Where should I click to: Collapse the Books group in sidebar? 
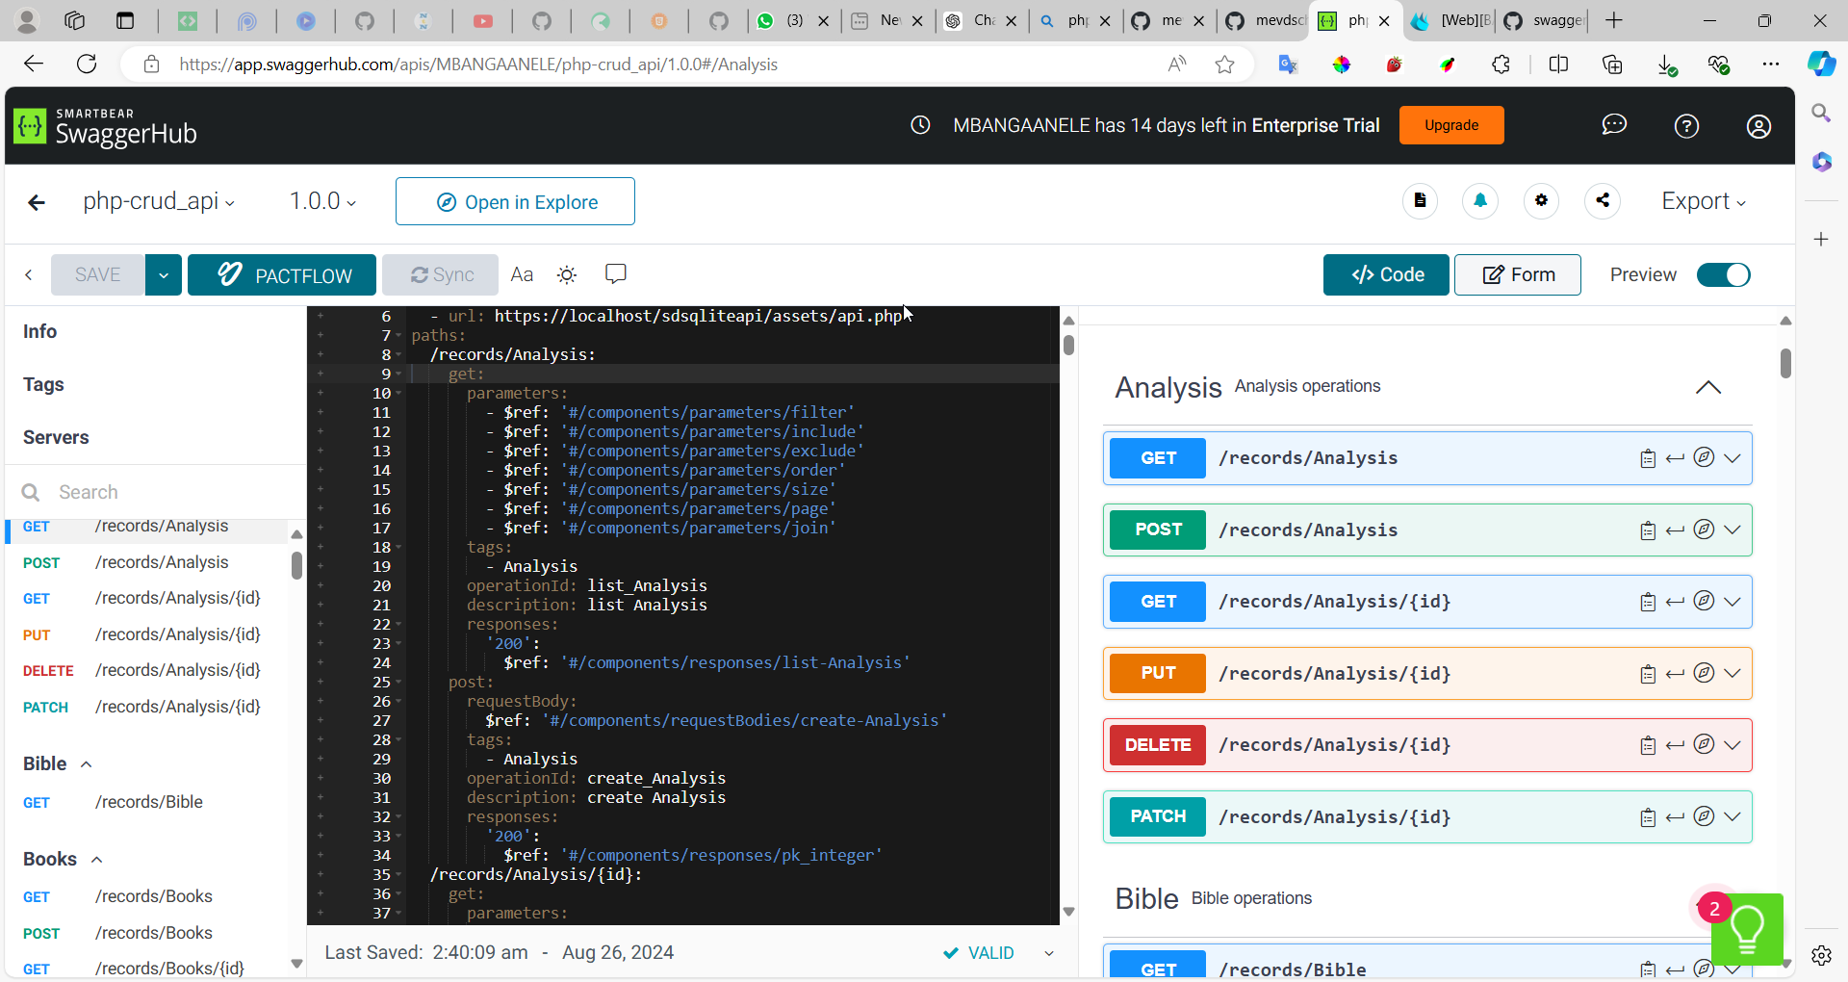pos(96,860)
